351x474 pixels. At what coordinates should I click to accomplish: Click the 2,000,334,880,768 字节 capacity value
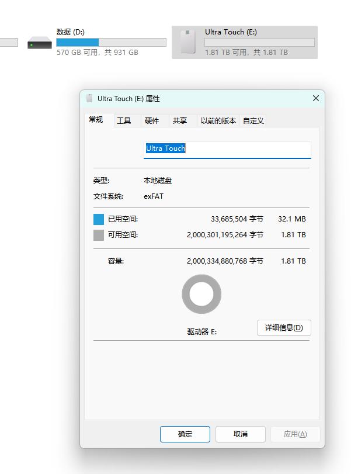pyautogui.click(x=225, y=261)
